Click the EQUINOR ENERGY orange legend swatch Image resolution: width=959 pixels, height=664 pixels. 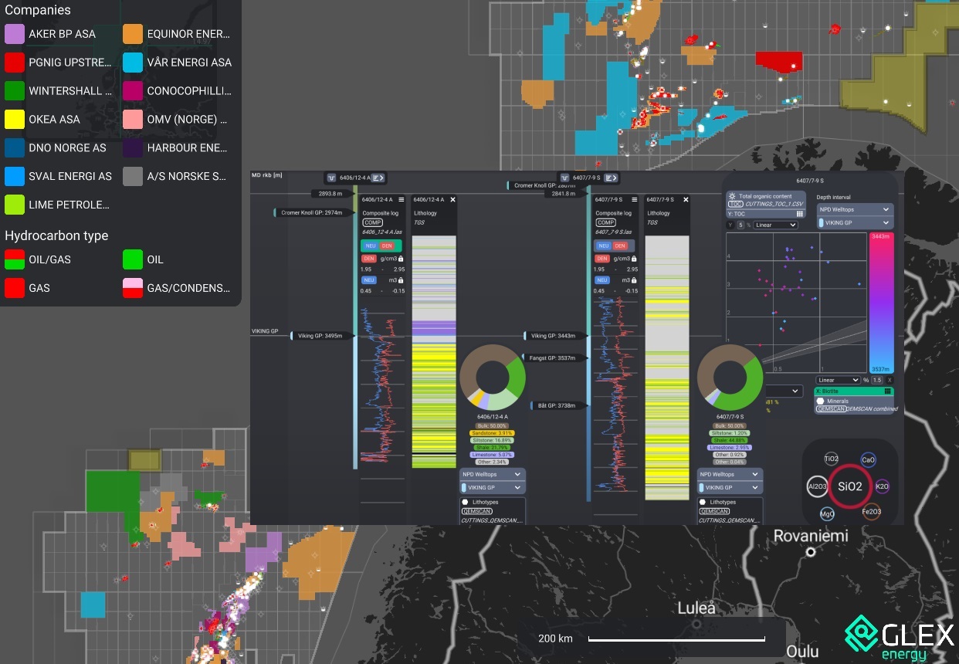click(133, 34)
